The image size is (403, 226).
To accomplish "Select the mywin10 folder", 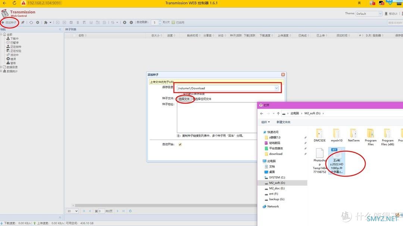I will 337,135.
